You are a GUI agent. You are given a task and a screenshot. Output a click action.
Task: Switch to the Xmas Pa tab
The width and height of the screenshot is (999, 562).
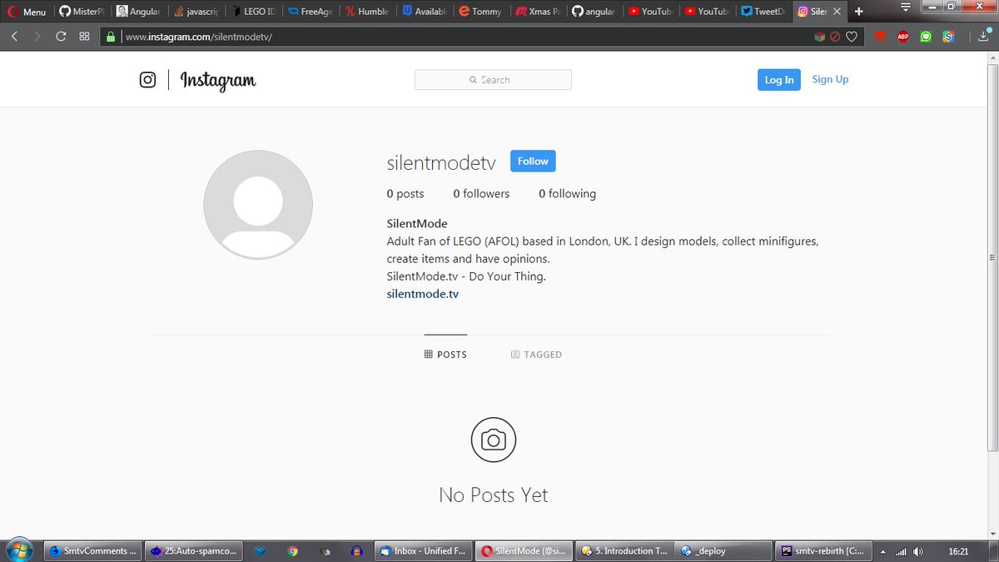tap(537, 12)
